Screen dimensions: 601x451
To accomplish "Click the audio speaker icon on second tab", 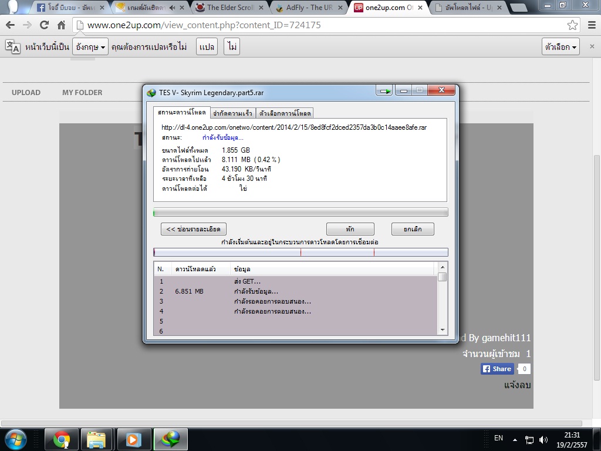I will coord(172,7).
